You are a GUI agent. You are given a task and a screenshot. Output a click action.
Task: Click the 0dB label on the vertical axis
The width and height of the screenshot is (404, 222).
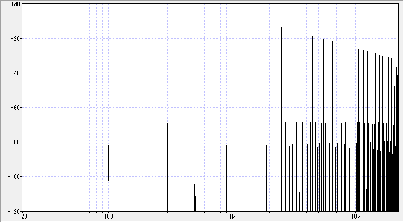(16, 4)
